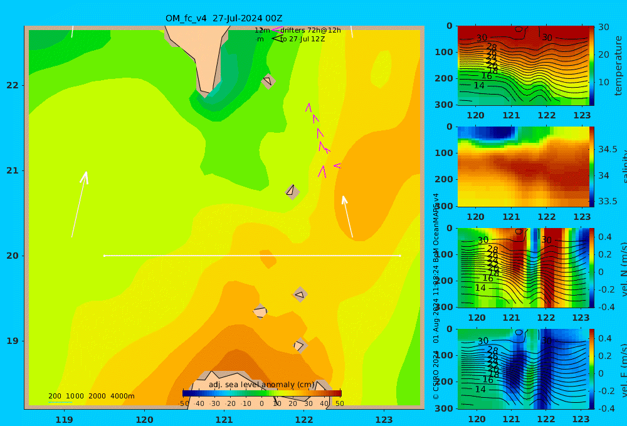Click the '200 1000 2000 4000m' depth scale
Viewport: 627px width, 426px height.
(x=91, y=396)
